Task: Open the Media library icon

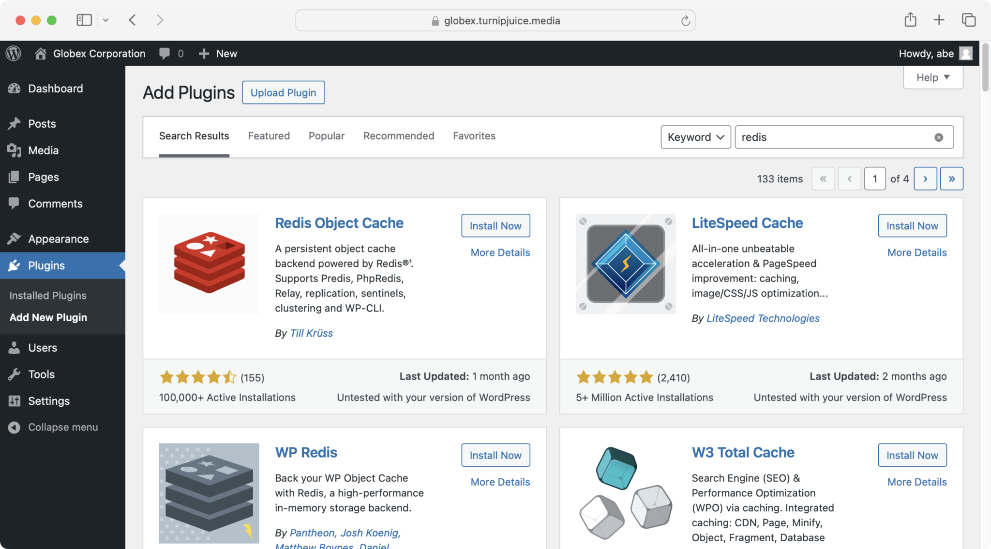Action: pos(15,150)
